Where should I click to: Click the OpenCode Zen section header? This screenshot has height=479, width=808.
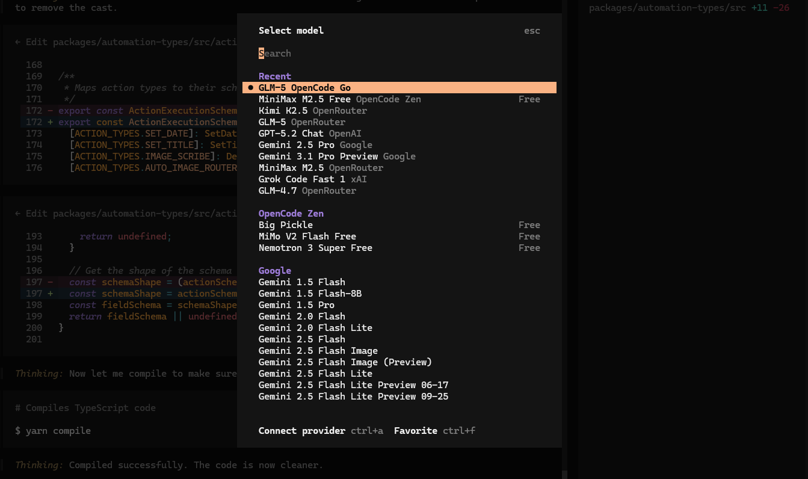(x=291, y=214)
